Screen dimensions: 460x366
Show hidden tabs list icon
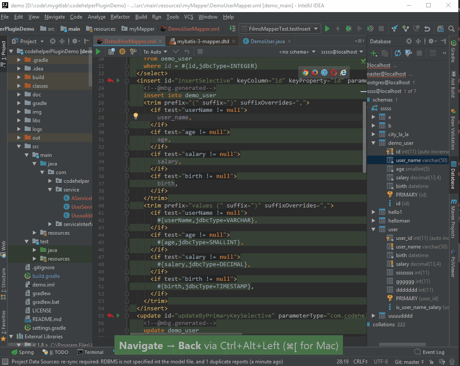pos(359,41)
